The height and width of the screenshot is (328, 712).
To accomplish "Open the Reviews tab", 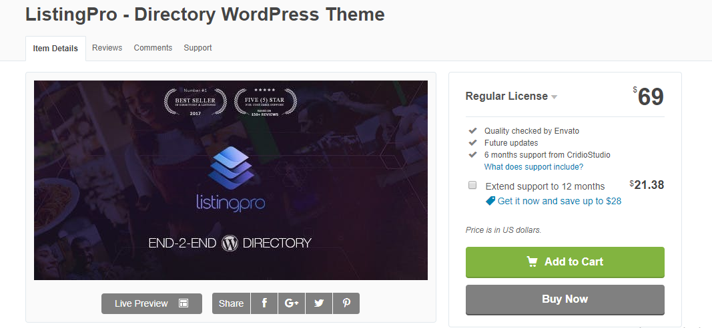I will (107, 47).
